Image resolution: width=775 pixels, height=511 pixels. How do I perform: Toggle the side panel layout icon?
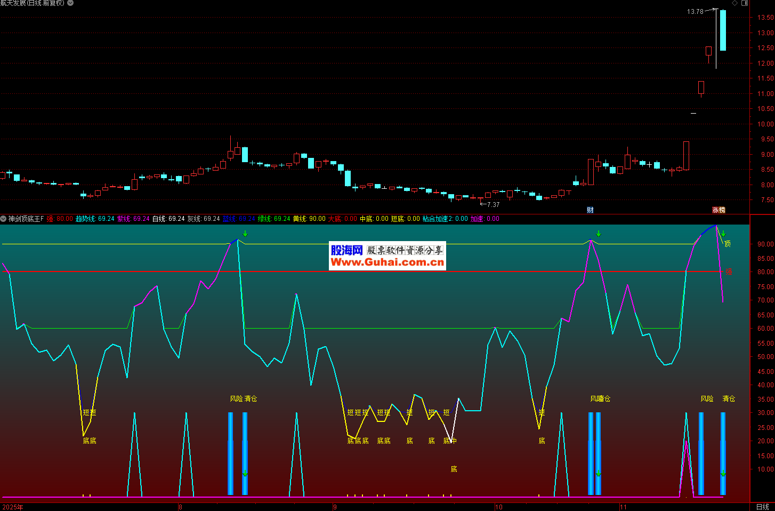(745, 3)
